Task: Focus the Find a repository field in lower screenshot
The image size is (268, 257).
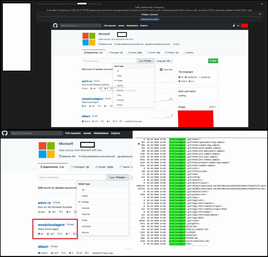Action: pyautogui.click(x=71, y=177)
